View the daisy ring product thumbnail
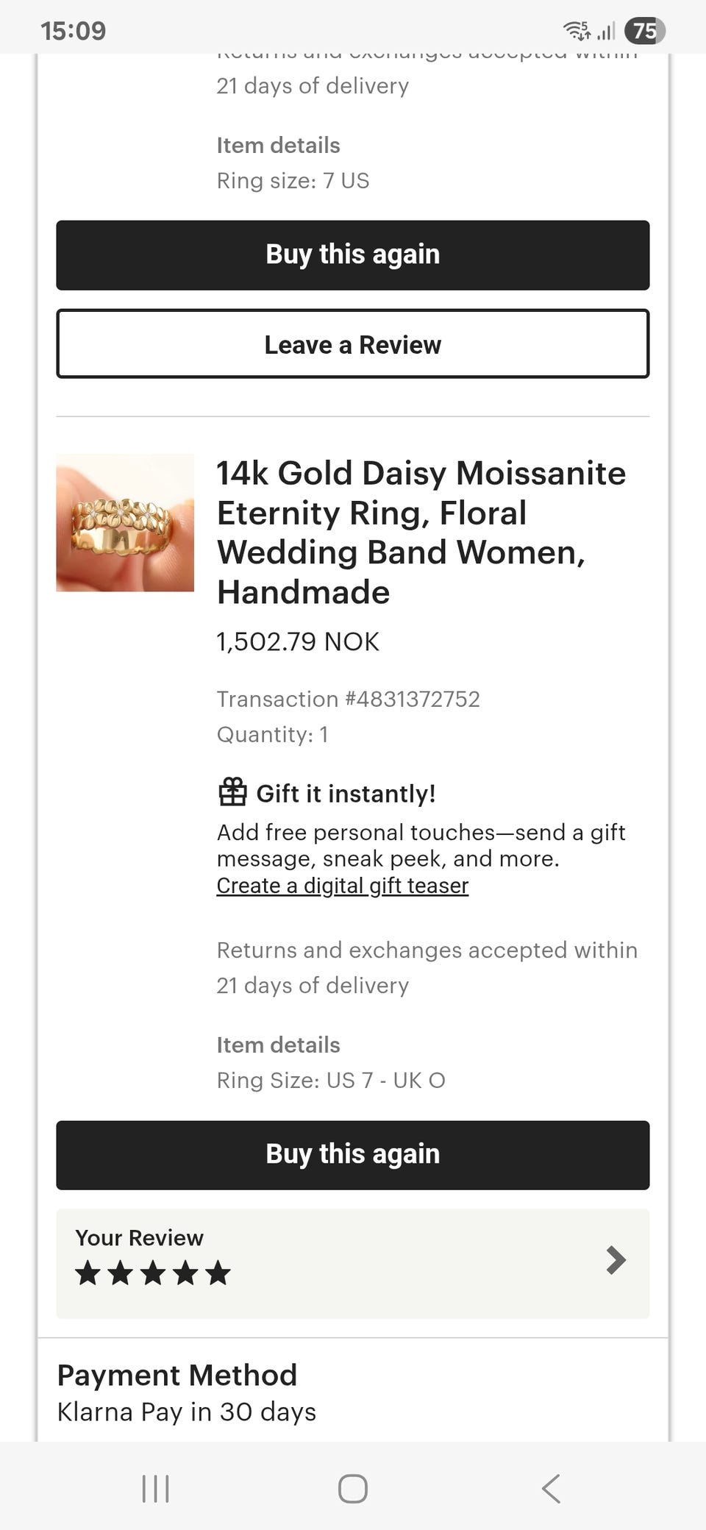Screen dimensions: 706x1530 coord(125,522)
